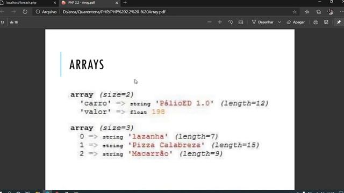Click the (size=3) array label
This screenshot has width=344, height=193.
pos(117,128)
